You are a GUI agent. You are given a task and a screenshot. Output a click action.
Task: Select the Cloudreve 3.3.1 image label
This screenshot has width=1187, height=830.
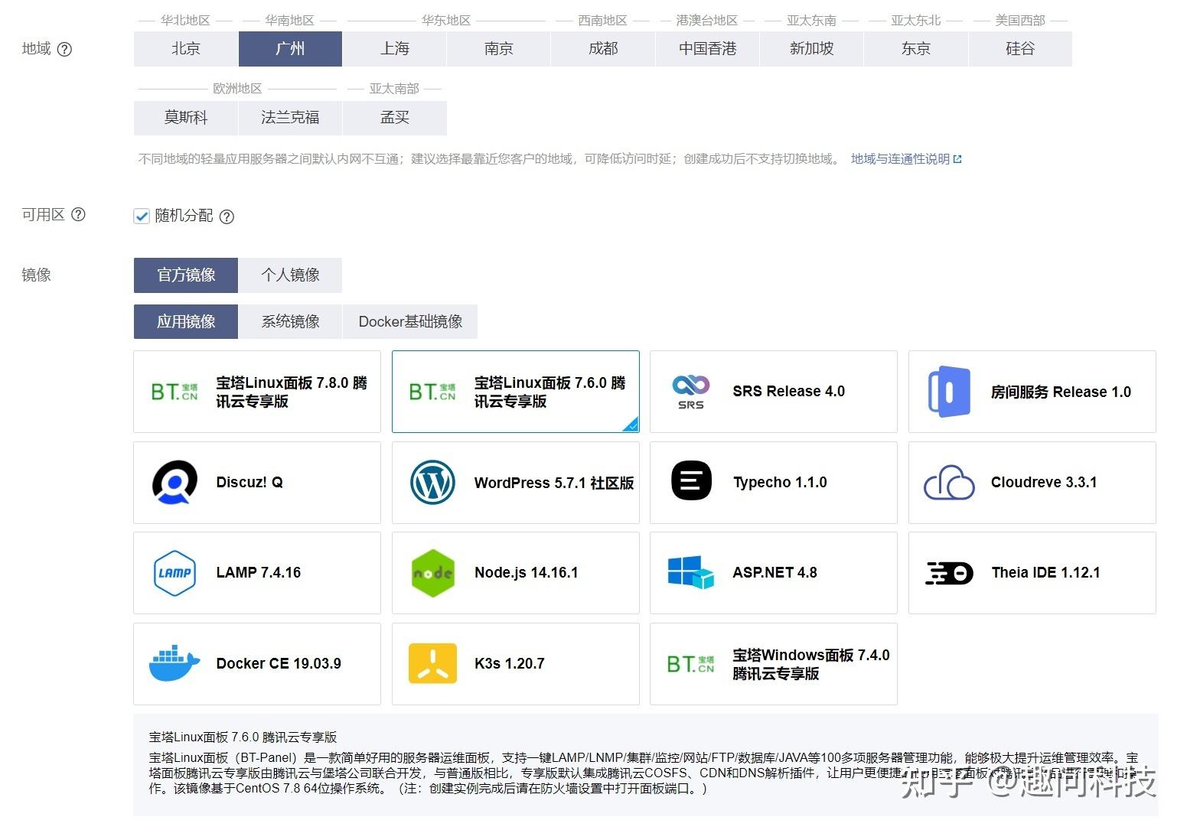[1044, 483]
